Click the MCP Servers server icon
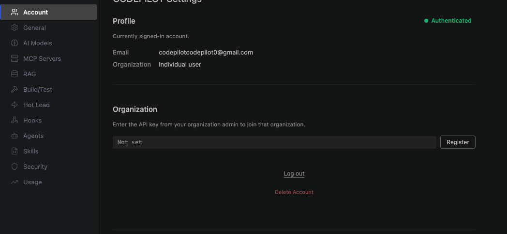The width and height of the screenshot is (507, 234). click(14, 59)
